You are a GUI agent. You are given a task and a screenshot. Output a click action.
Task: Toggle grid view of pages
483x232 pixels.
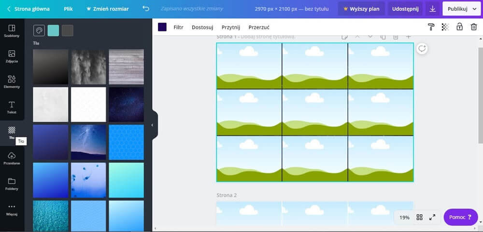(x=420, y=218)
